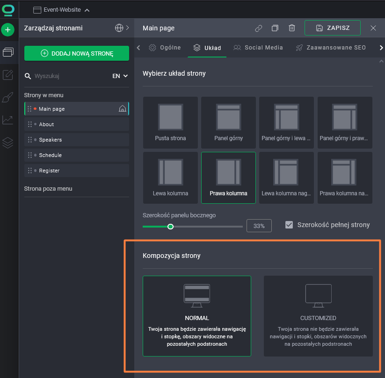Delete Main page with trash icon
This screenshot has width=385, height=378.
[292, 28]
